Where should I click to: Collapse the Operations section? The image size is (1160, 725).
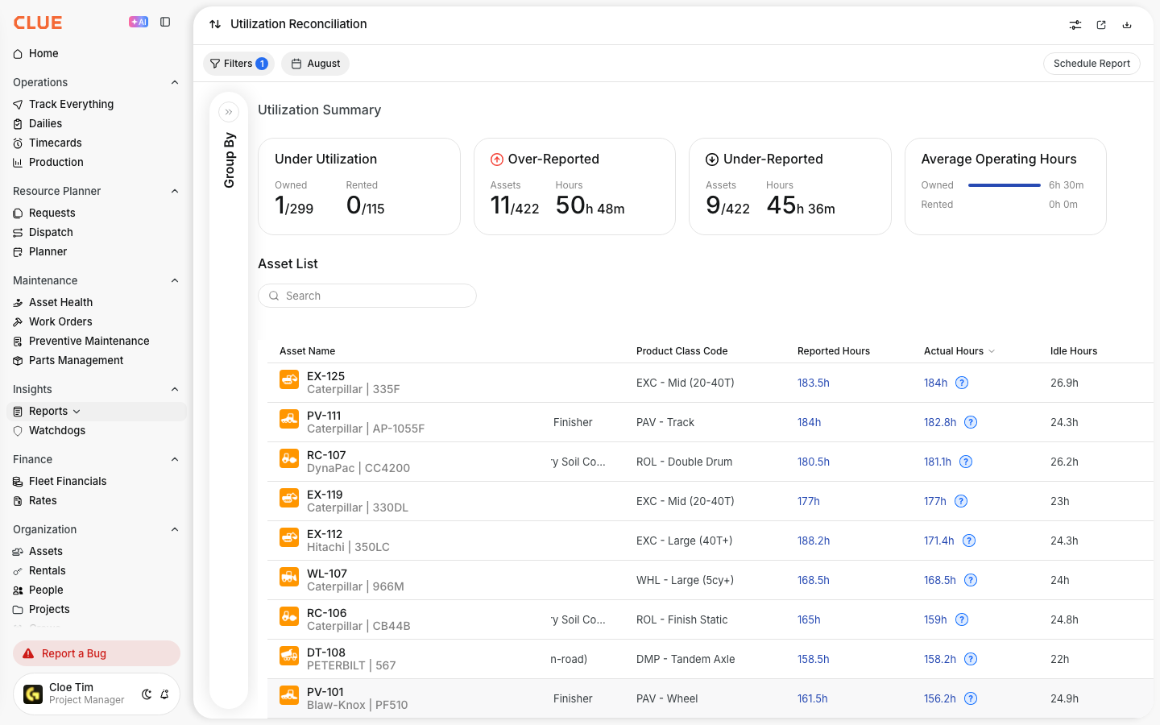pyautogui.click(x=175, y=82)
